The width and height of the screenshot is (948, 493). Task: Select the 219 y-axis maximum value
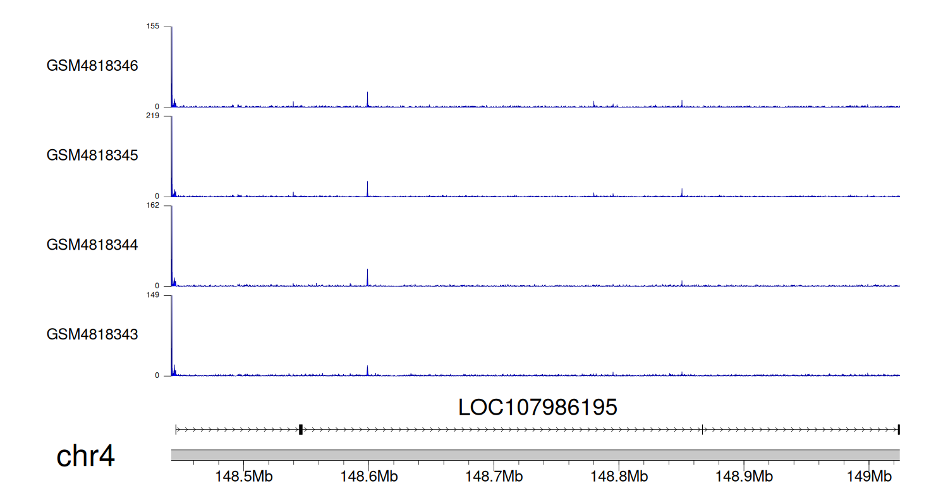[x=153, y=116]
